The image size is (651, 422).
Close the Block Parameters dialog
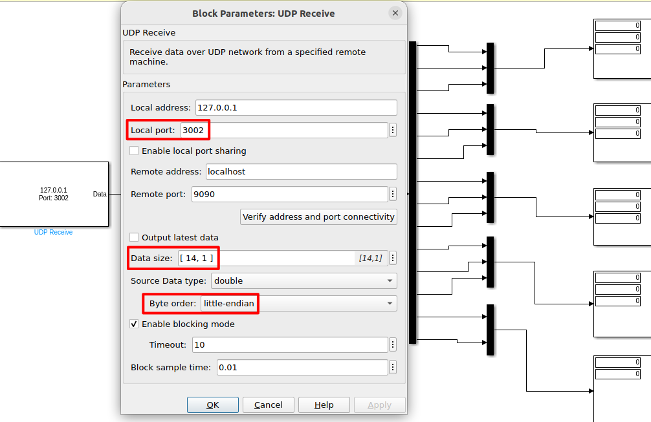click(x=395, y=13)
